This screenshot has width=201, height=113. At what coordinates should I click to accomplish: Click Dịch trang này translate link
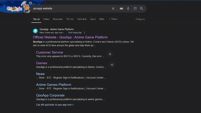pos(75,33)
